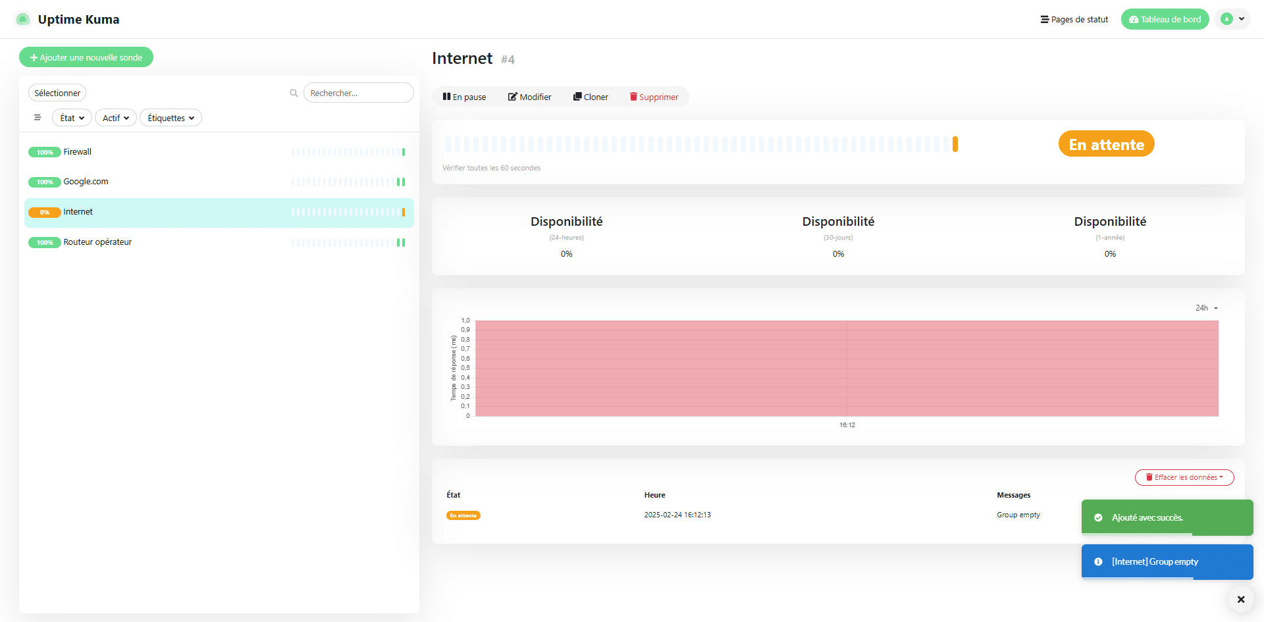Screen dimensions: 1264x622
Task: Pause the Internet monitor
Action: (x=464, y=97)
